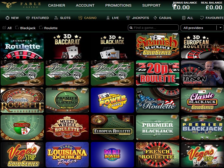Launch the Mike Tyson Roulette thumbnail
This screenshot has height=168, width=224.
pos(203,73)
